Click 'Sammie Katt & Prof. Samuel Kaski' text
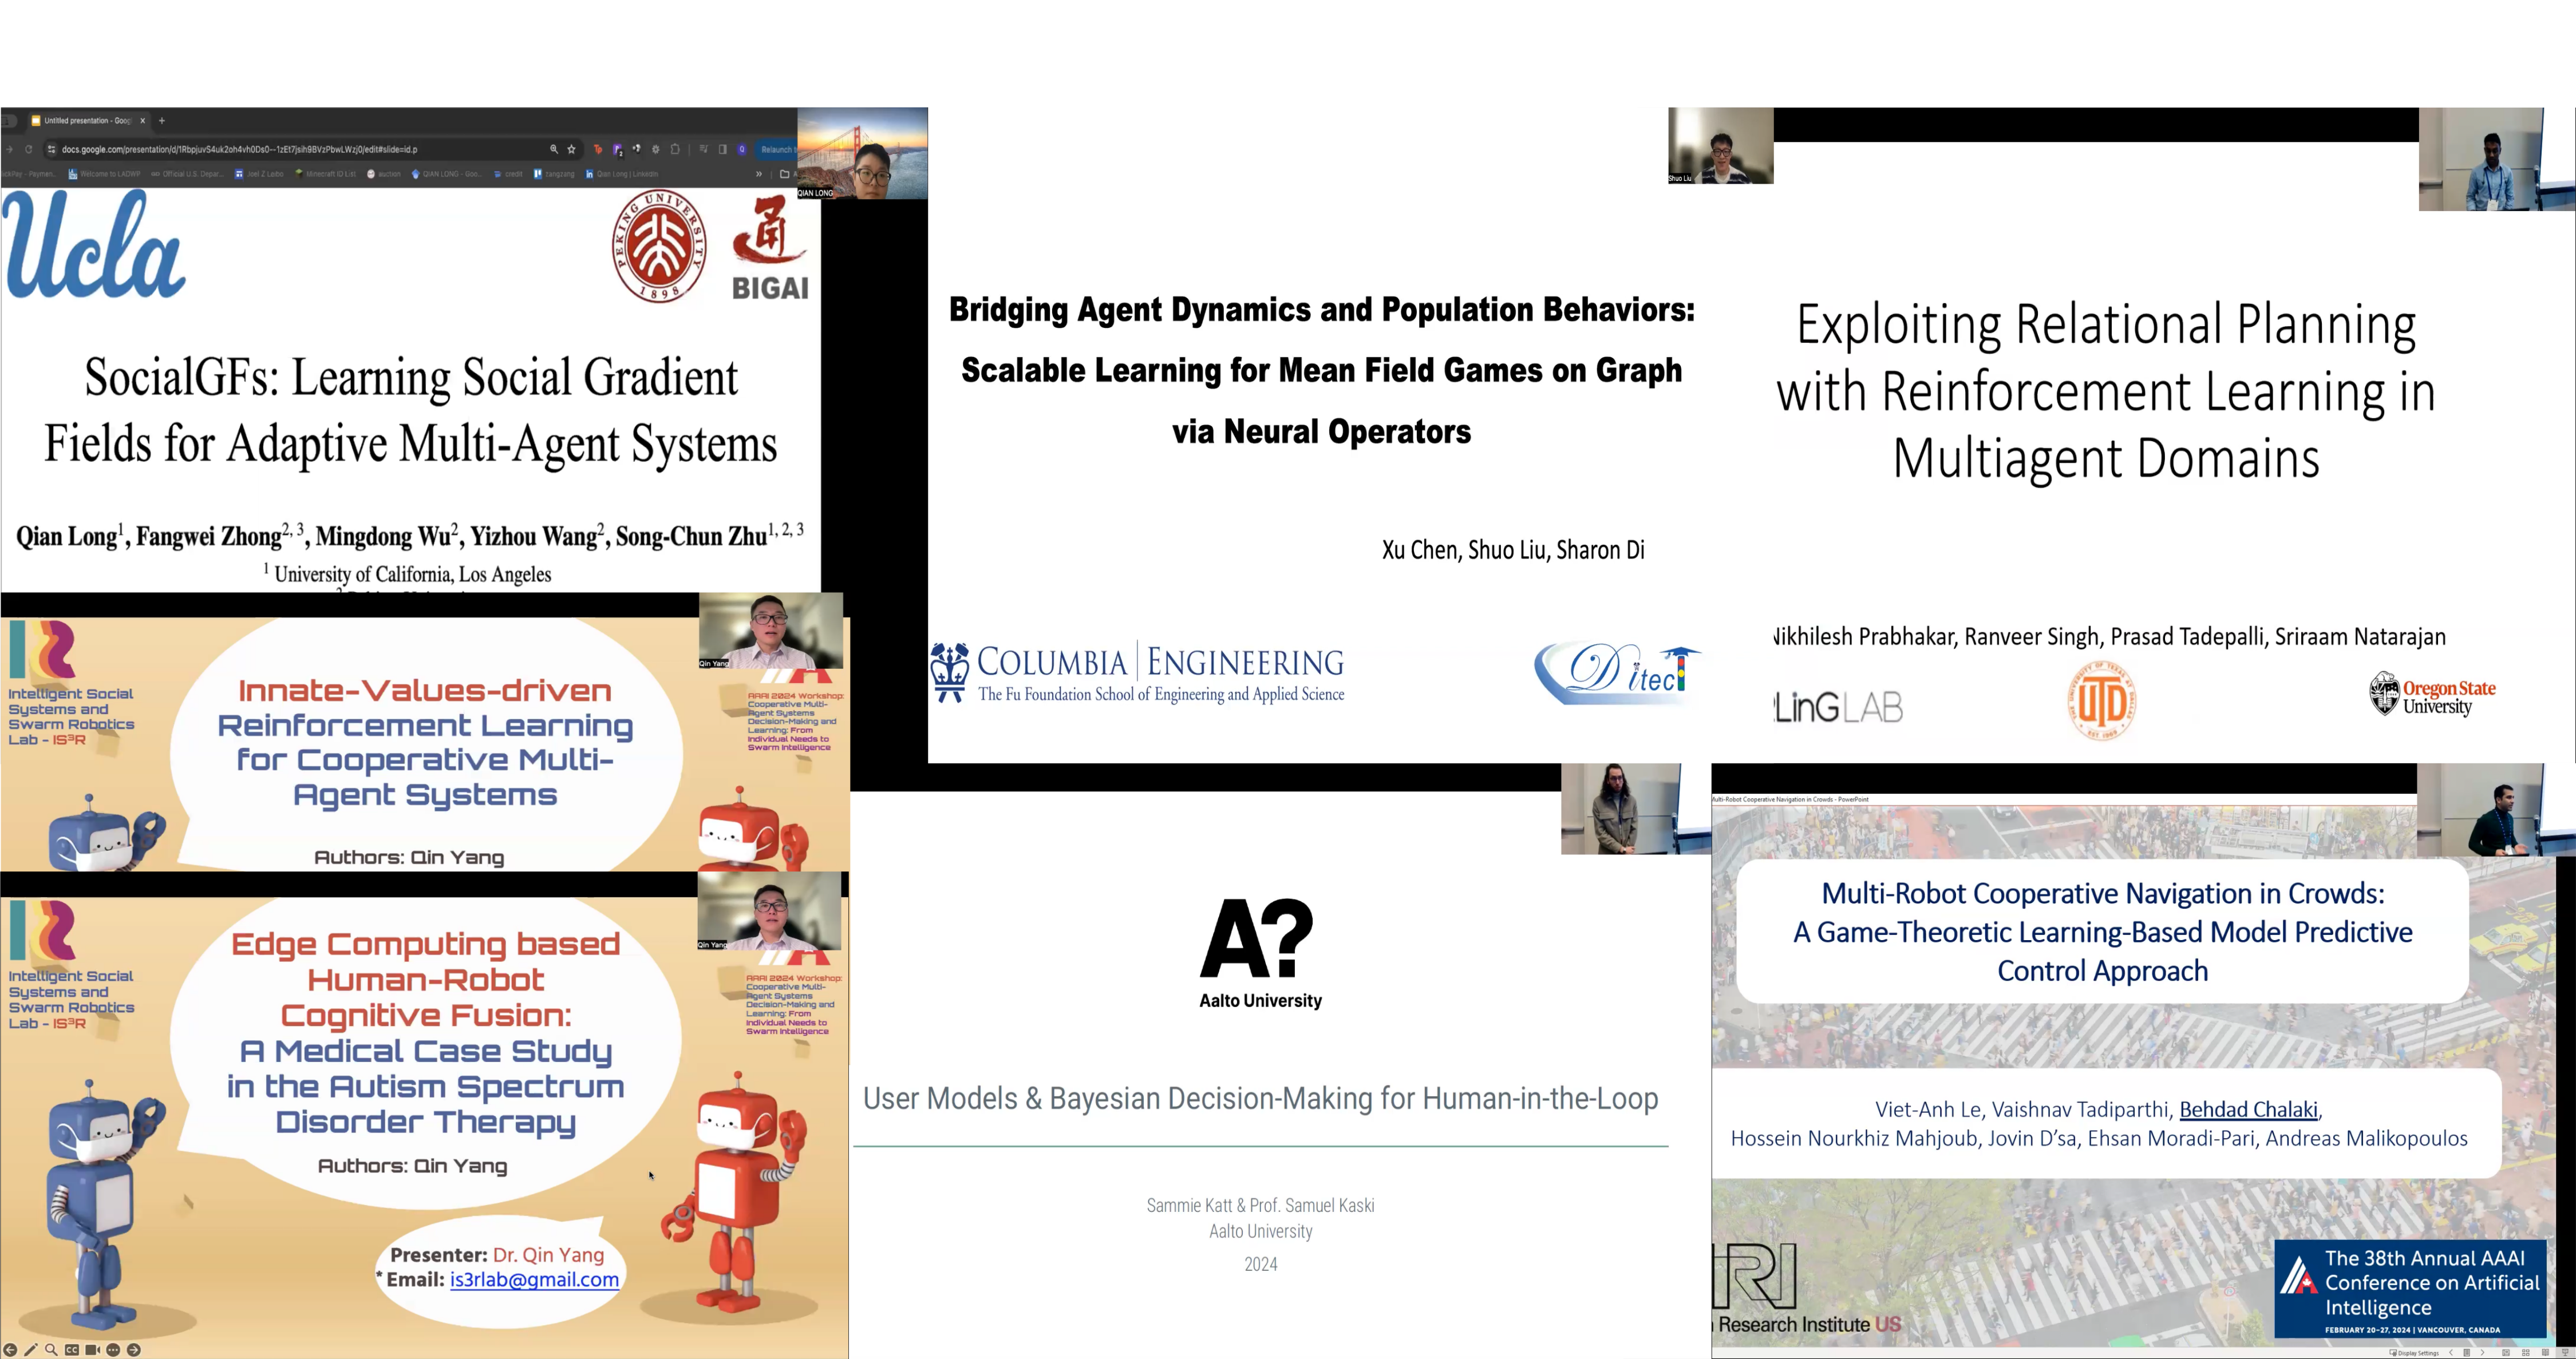Image resolution: width=2576 pixels, height=1359 pixels. [1260, 1206]
